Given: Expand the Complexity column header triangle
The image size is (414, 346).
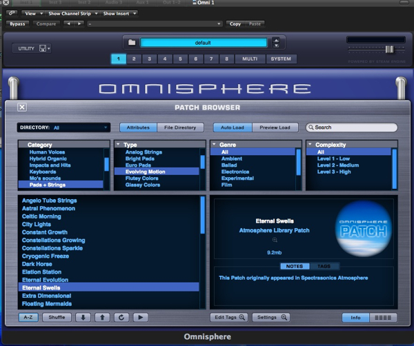Looking at the screenshot, I should [310, 144].
